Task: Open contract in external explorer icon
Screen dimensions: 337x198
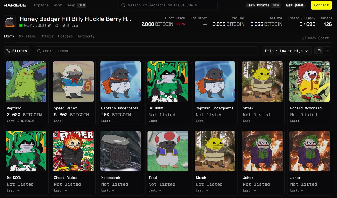Action: pos(57,26)
